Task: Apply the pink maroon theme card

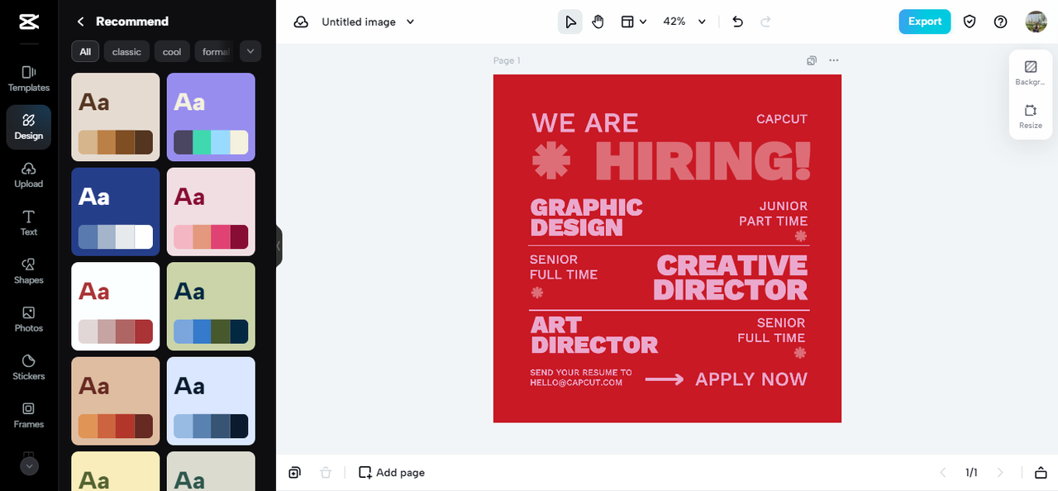Action: tap(211, 212)
